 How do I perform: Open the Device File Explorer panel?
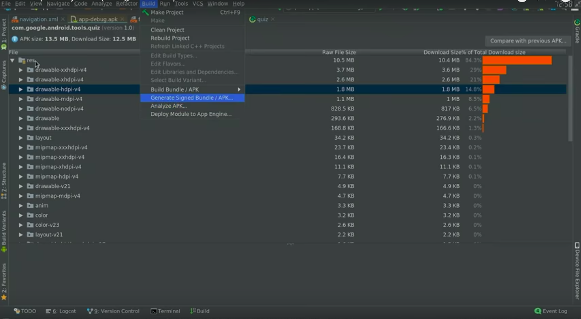click(577, 270)
